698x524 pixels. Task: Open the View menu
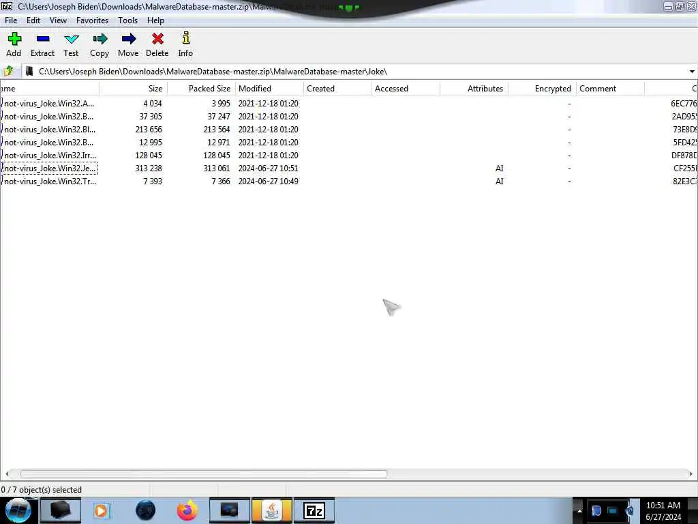[58, 20]
